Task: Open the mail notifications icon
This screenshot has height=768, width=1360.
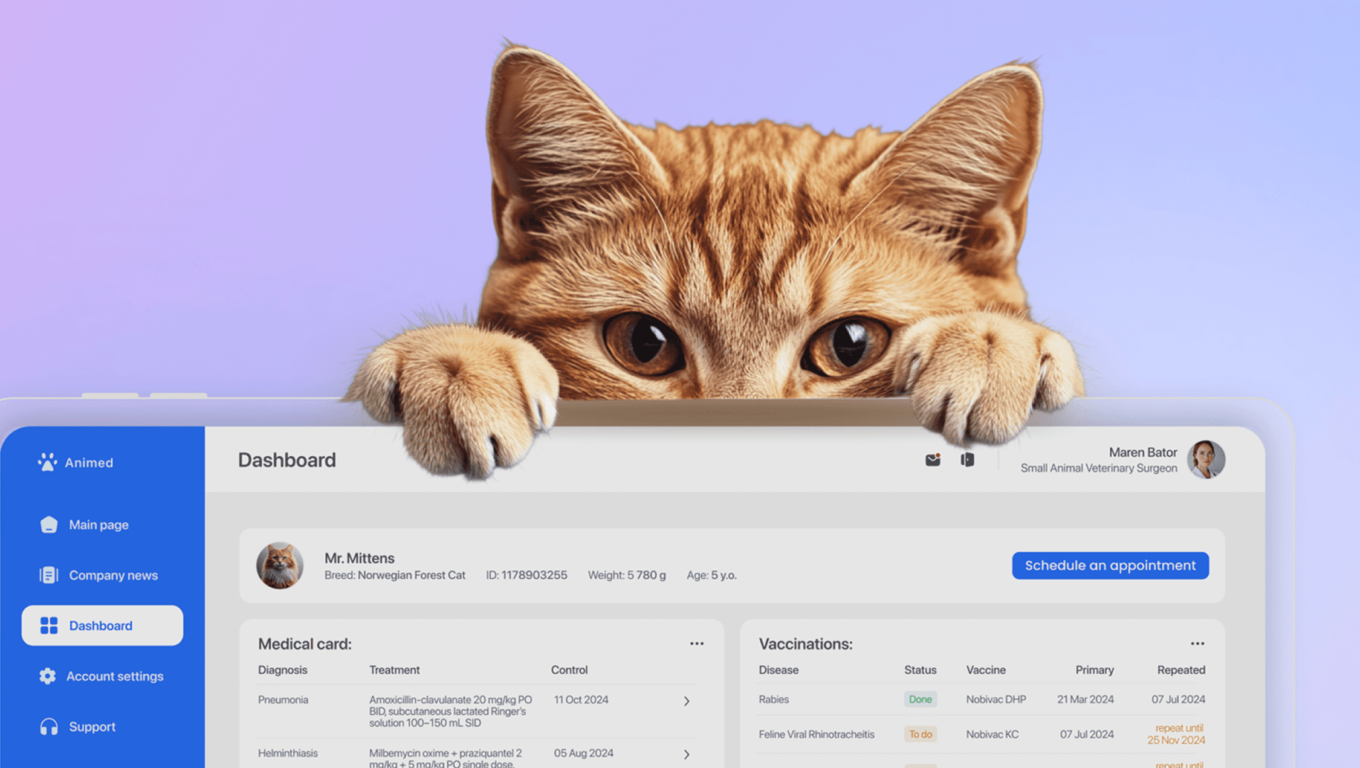Action: (933, 460)
